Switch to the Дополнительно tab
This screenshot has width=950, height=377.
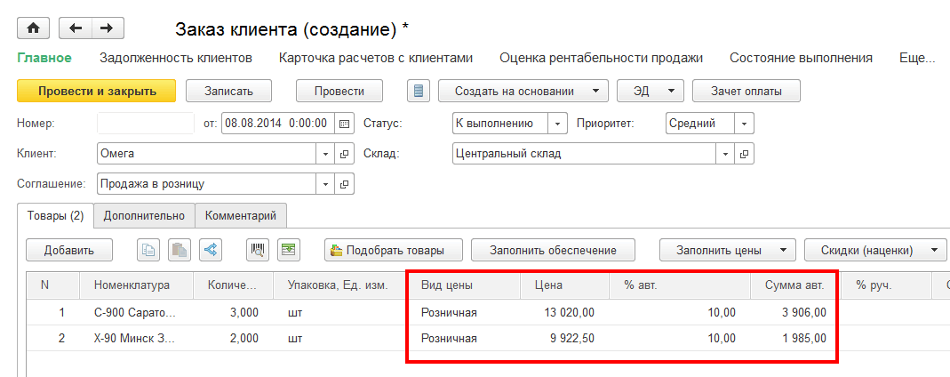tap(144, 215)
